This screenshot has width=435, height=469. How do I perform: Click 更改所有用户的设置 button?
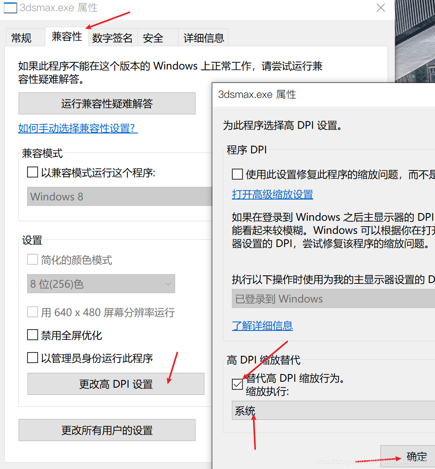(107, 430)
